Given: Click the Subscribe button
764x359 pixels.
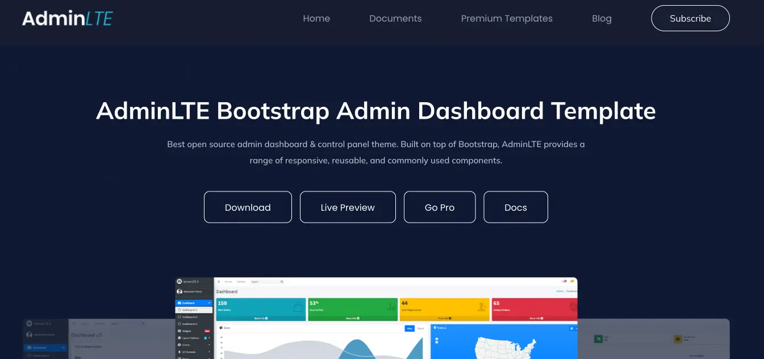Looking at the screenshot, I should click(690, 18).
